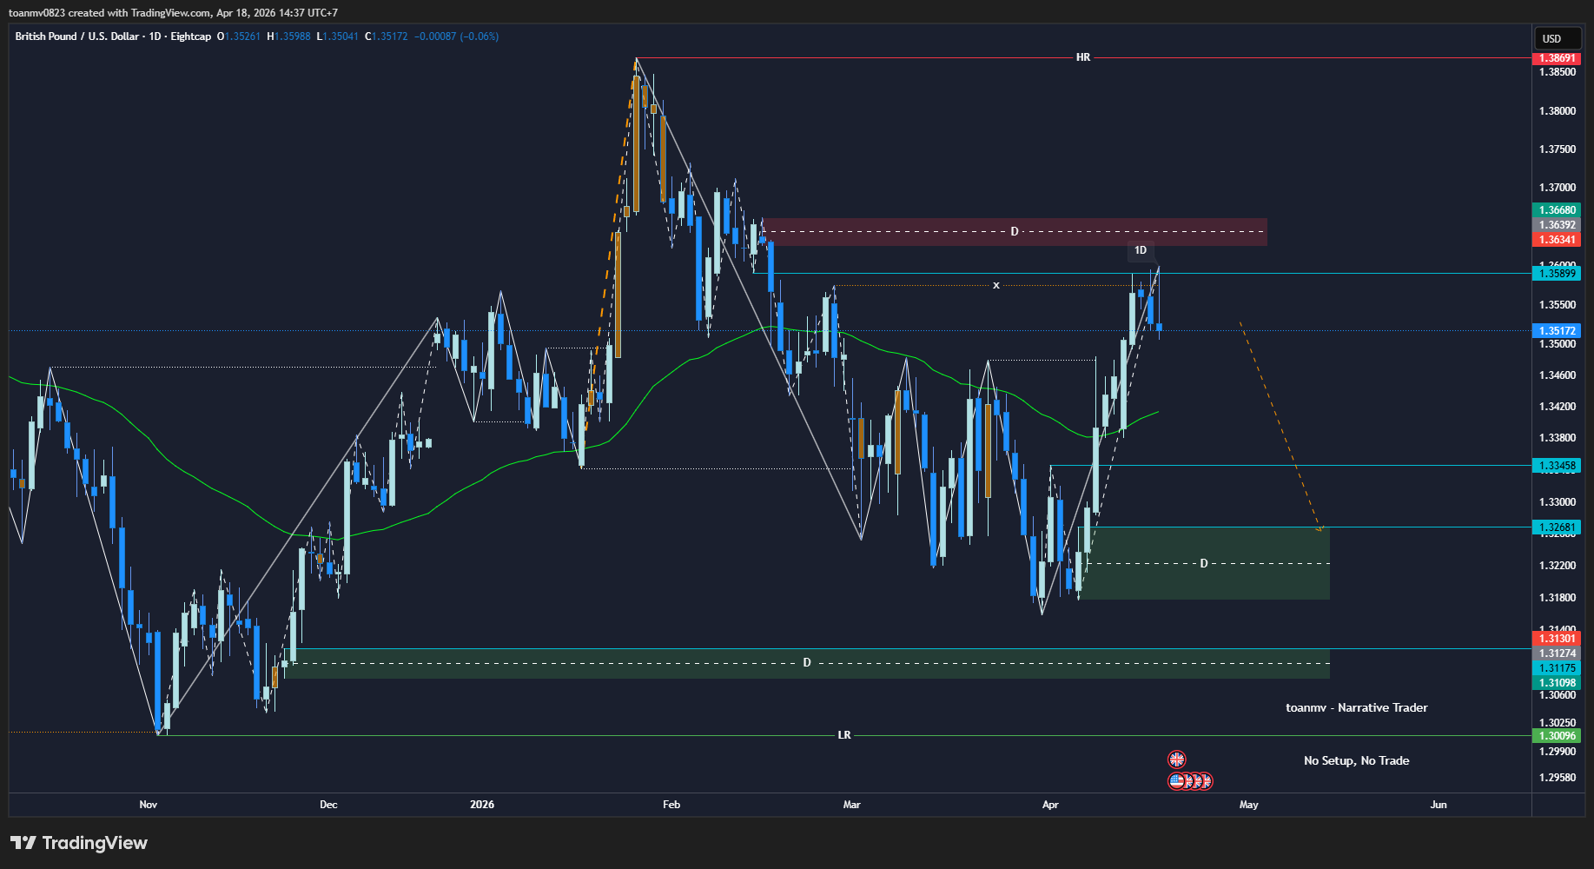1594x869 pixels.
Task: Click the D label in the long lower green zone
Action: click(807, 663)
